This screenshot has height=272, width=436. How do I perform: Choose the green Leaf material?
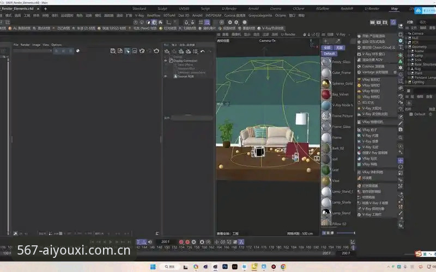[x=326, y=170]
